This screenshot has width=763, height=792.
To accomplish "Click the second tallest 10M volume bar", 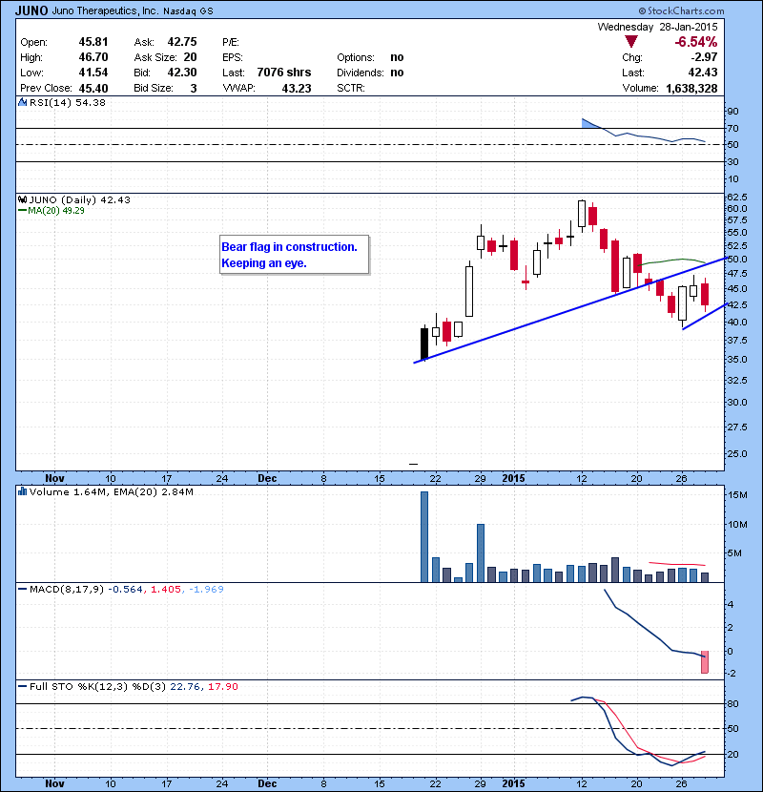I will [481, 553].
